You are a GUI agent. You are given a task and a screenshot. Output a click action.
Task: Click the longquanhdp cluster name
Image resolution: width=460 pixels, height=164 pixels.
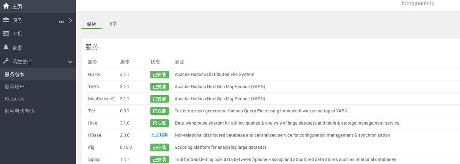click(x=418, y=3)
